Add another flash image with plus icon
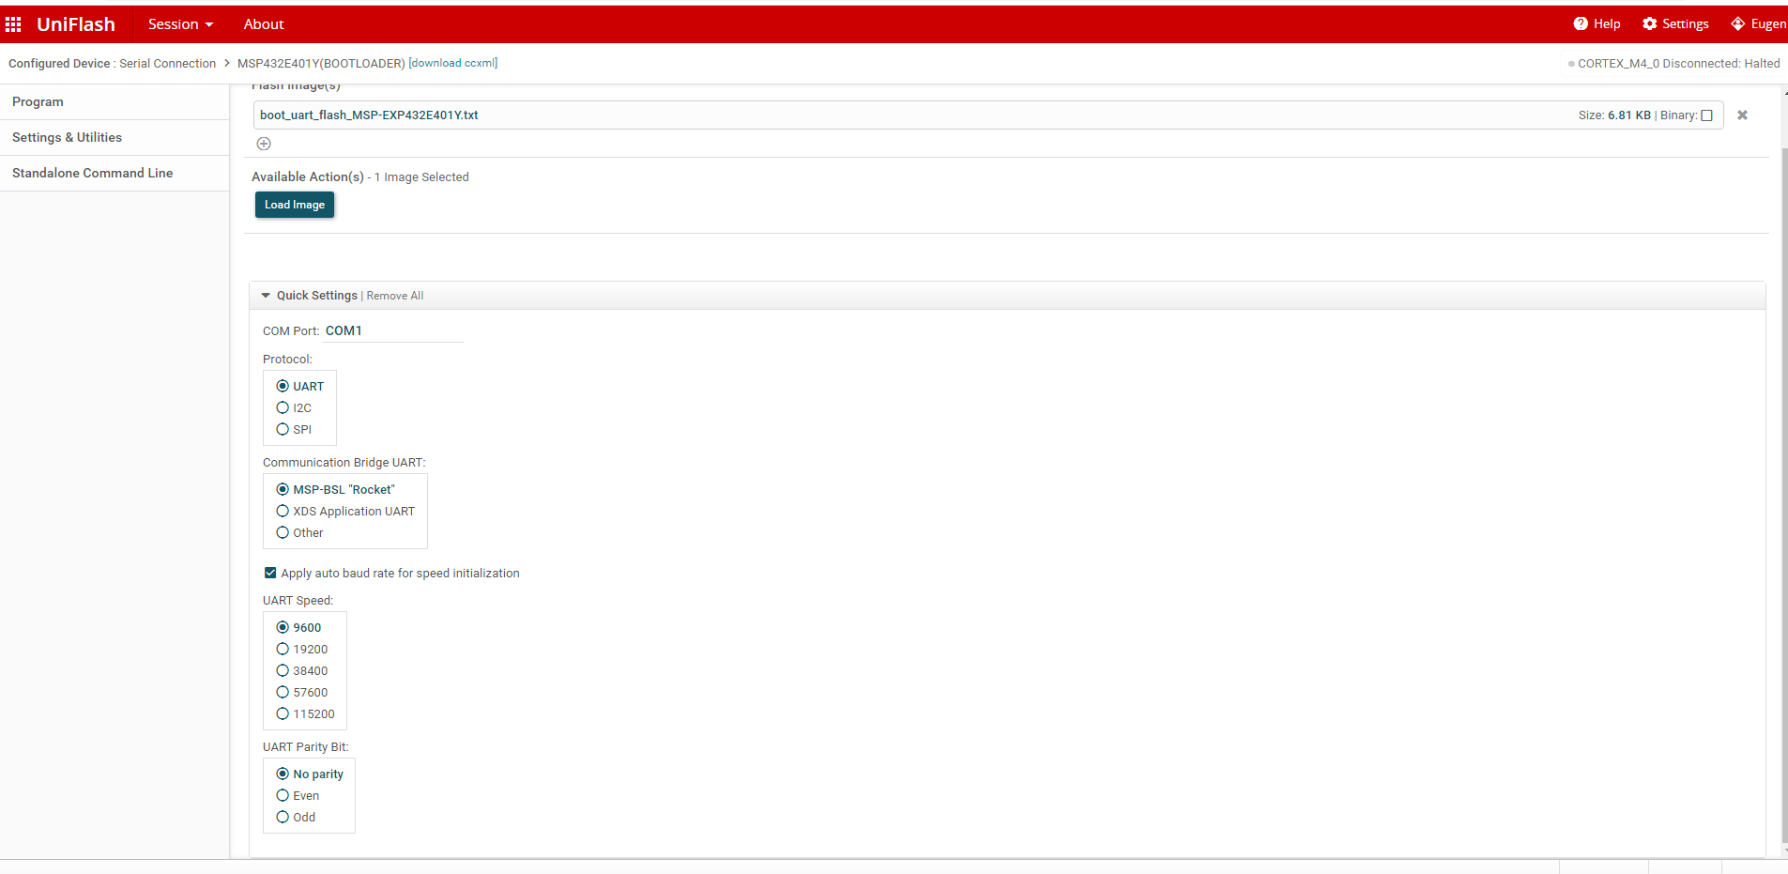This screenshot has width=1788, height=874. point(264,144)
